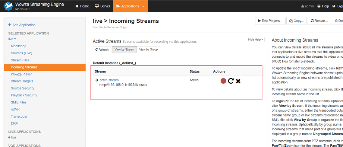Screen dimensions: 343x147
Task: Click Hide Help button
Action: [256, 39]
